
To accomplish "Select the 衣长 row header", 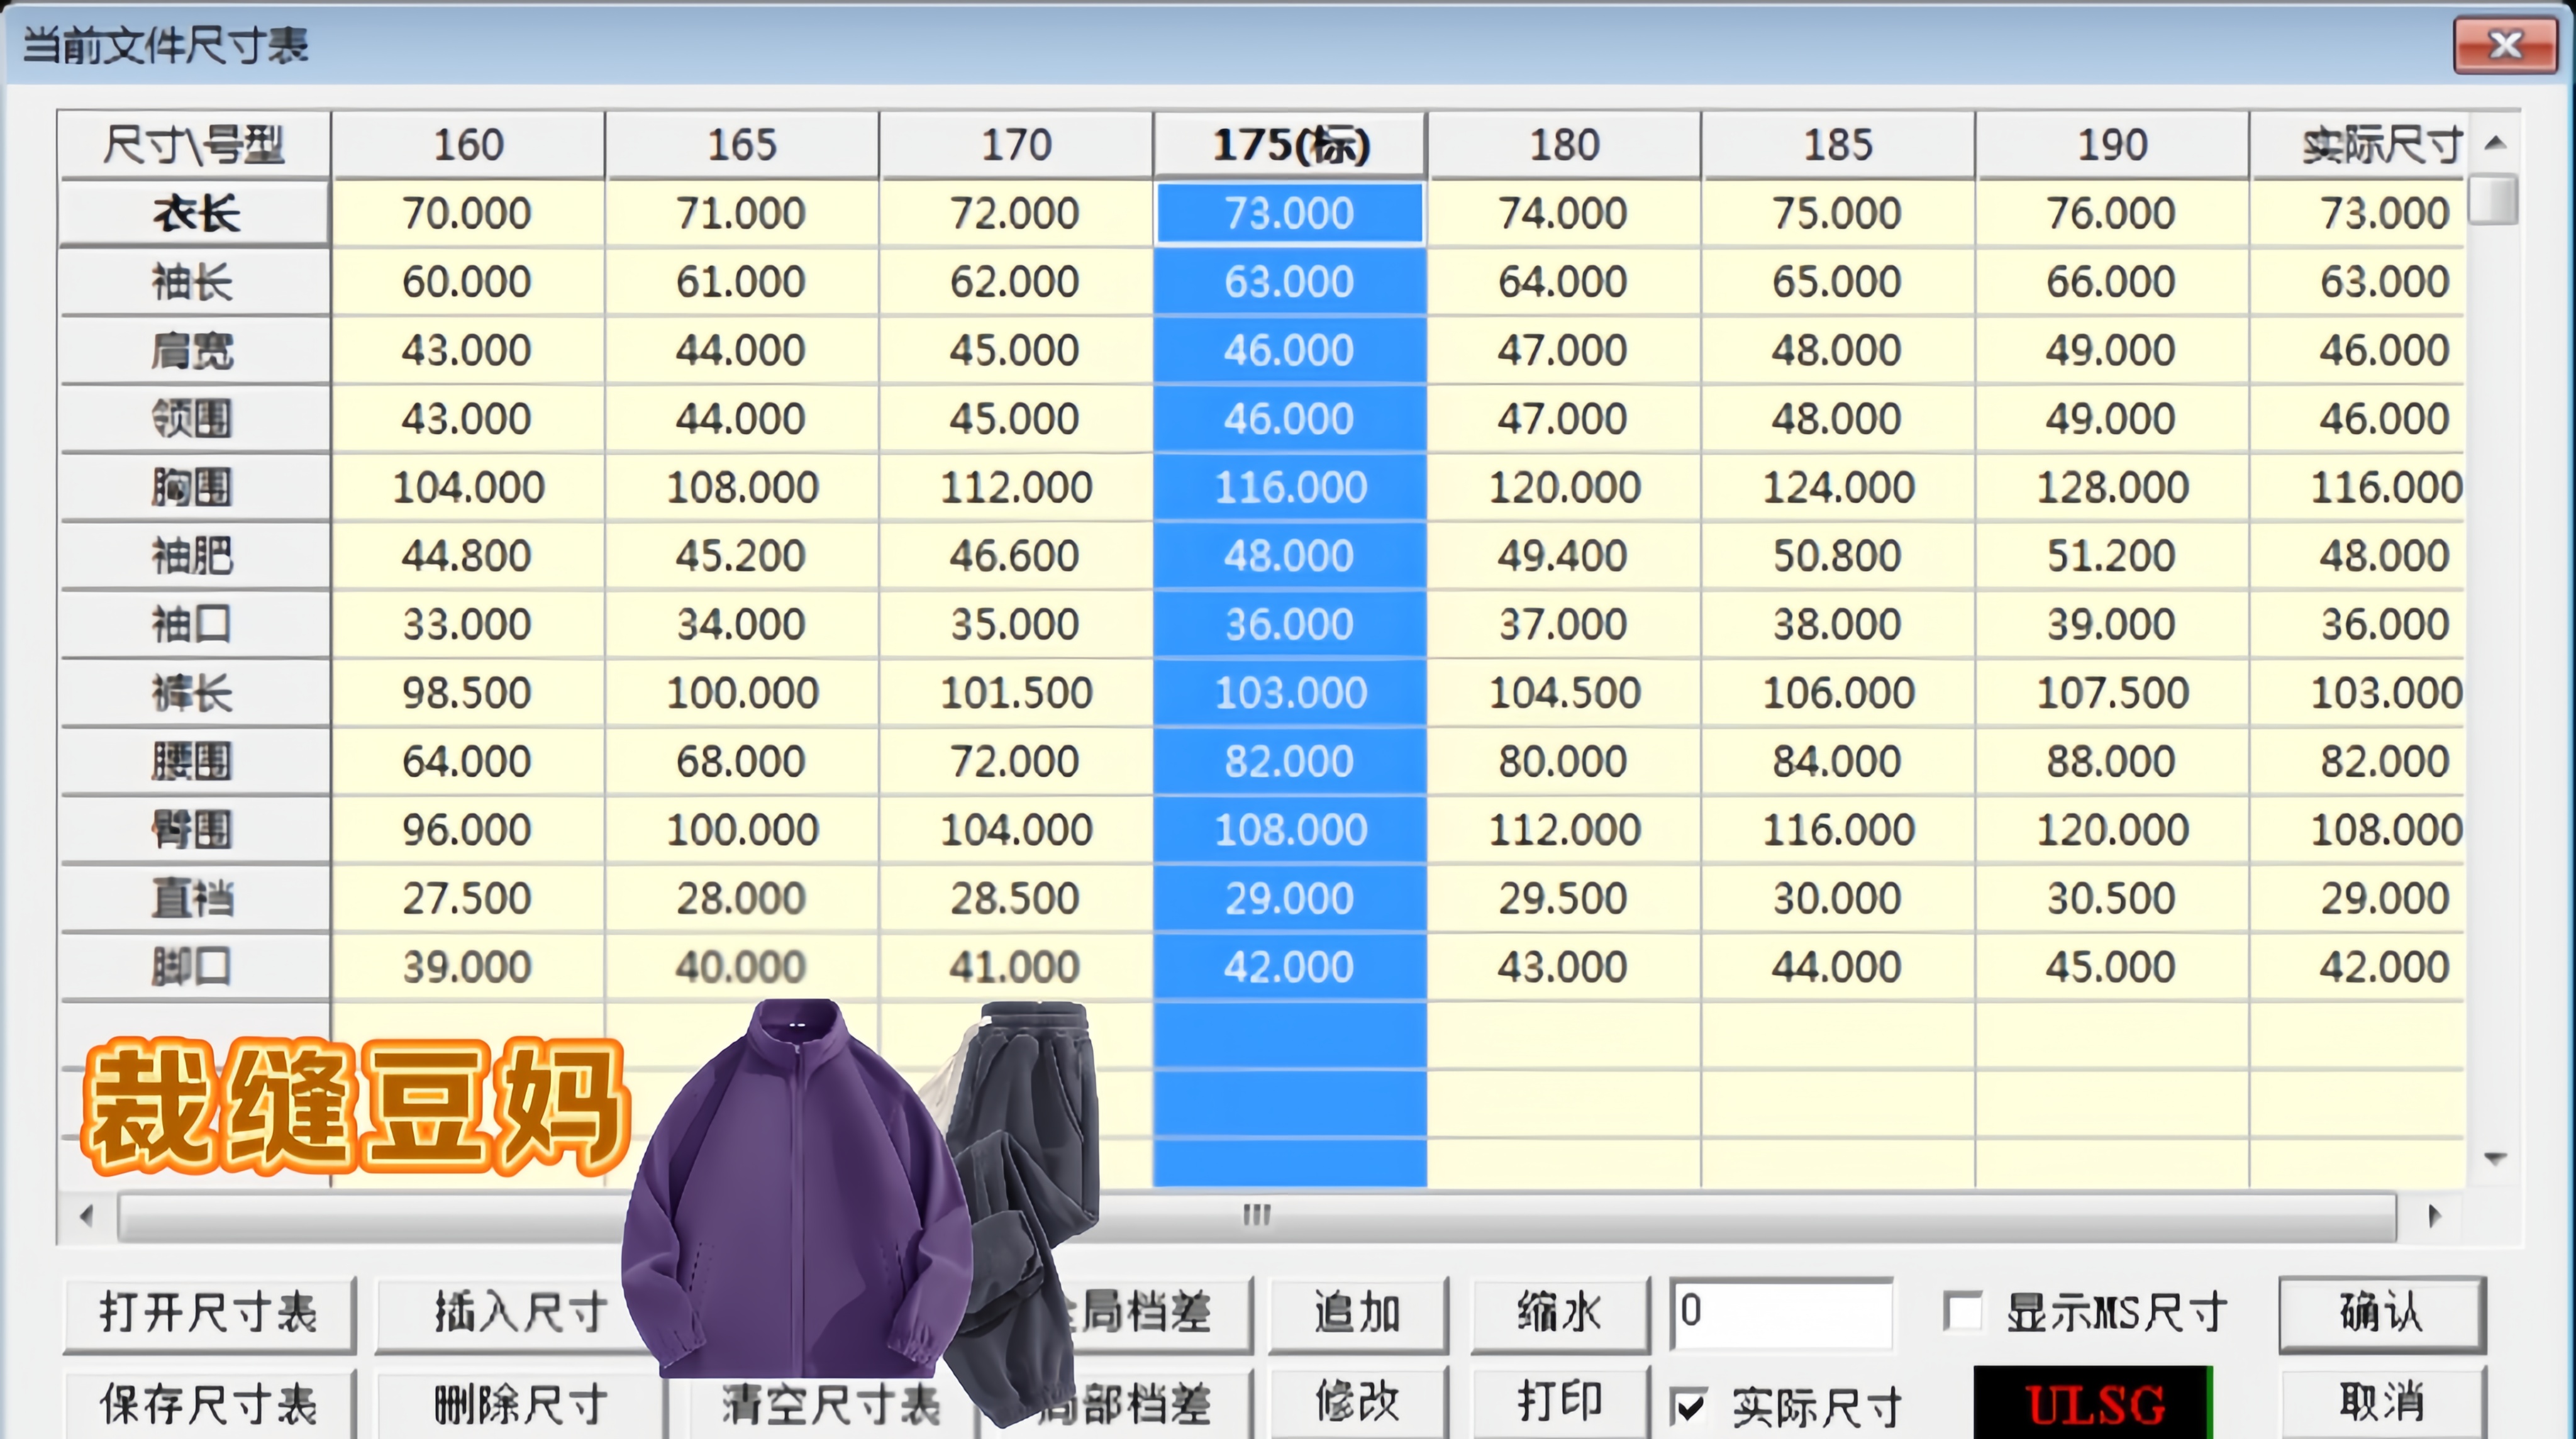I will [195, 213].
